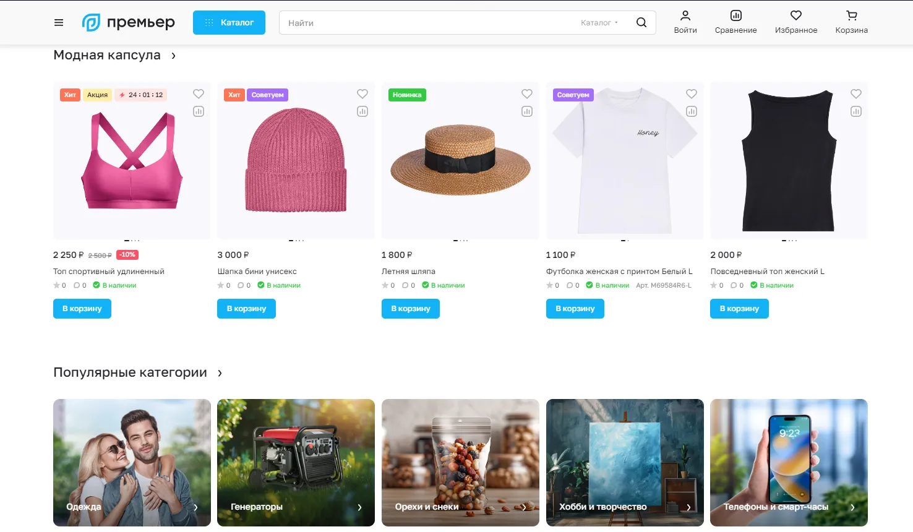Image resolution: width=913 pixels, height=532 pixels.
Task: Open the Каталог search scope dropdown
Action: coord(599,23)
